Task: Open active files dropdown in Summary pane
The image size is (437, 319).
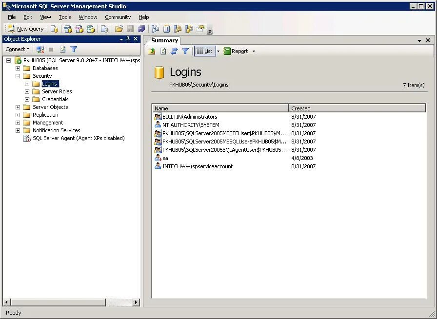Action: point(419,40)
